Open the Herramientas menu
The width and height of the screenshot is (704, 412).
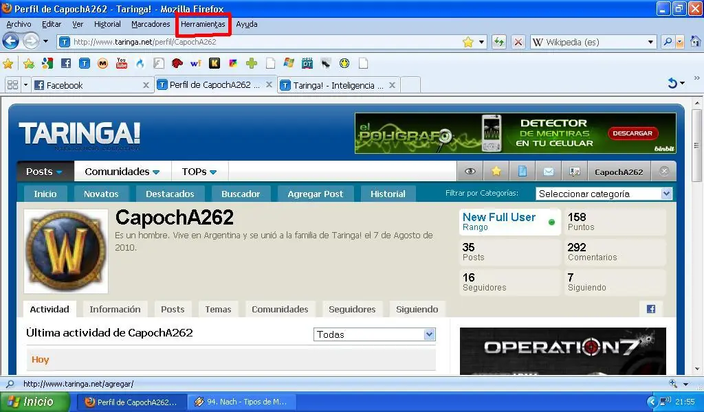point(203,24)
